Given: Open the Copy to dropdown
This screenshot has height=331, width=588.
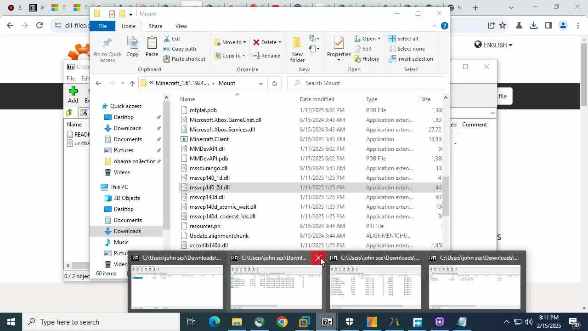Looking at the screenshot, I should click(230, 56).
